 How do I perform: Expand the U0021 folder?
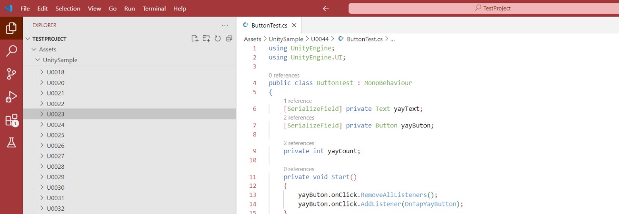[x=129, y=93]
